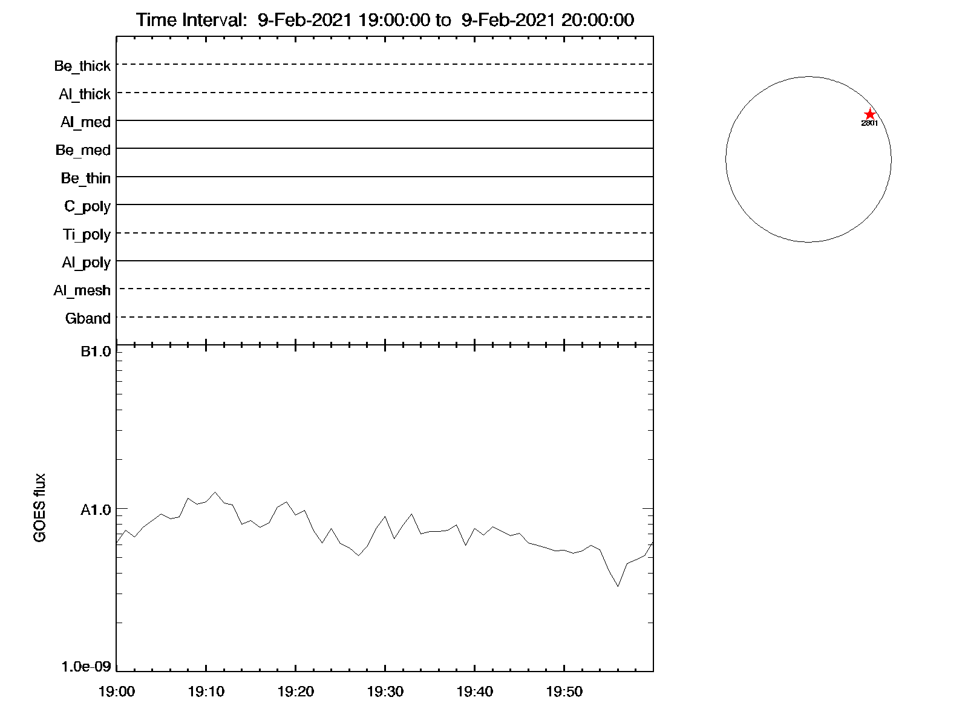
Task: Click the red star marker on solar disk
Action: tap(869, 114)
